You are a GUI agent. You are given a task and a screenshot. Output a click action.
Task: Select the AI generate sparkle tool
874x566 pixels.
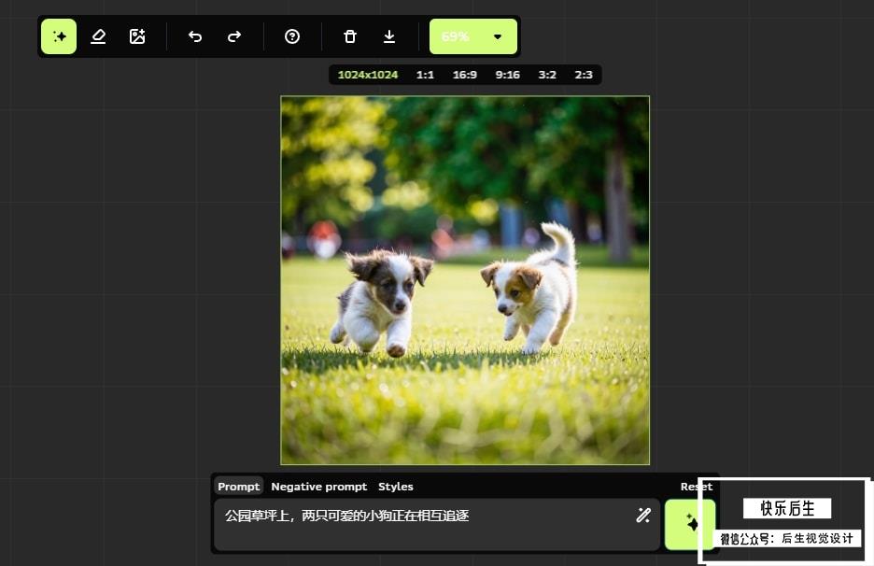coord(59,36)
